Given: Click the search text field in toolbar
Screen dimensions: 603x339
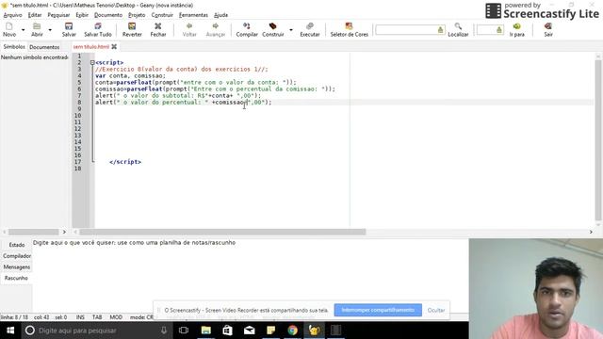Looking at the screenshot, I should coord(406,29).
